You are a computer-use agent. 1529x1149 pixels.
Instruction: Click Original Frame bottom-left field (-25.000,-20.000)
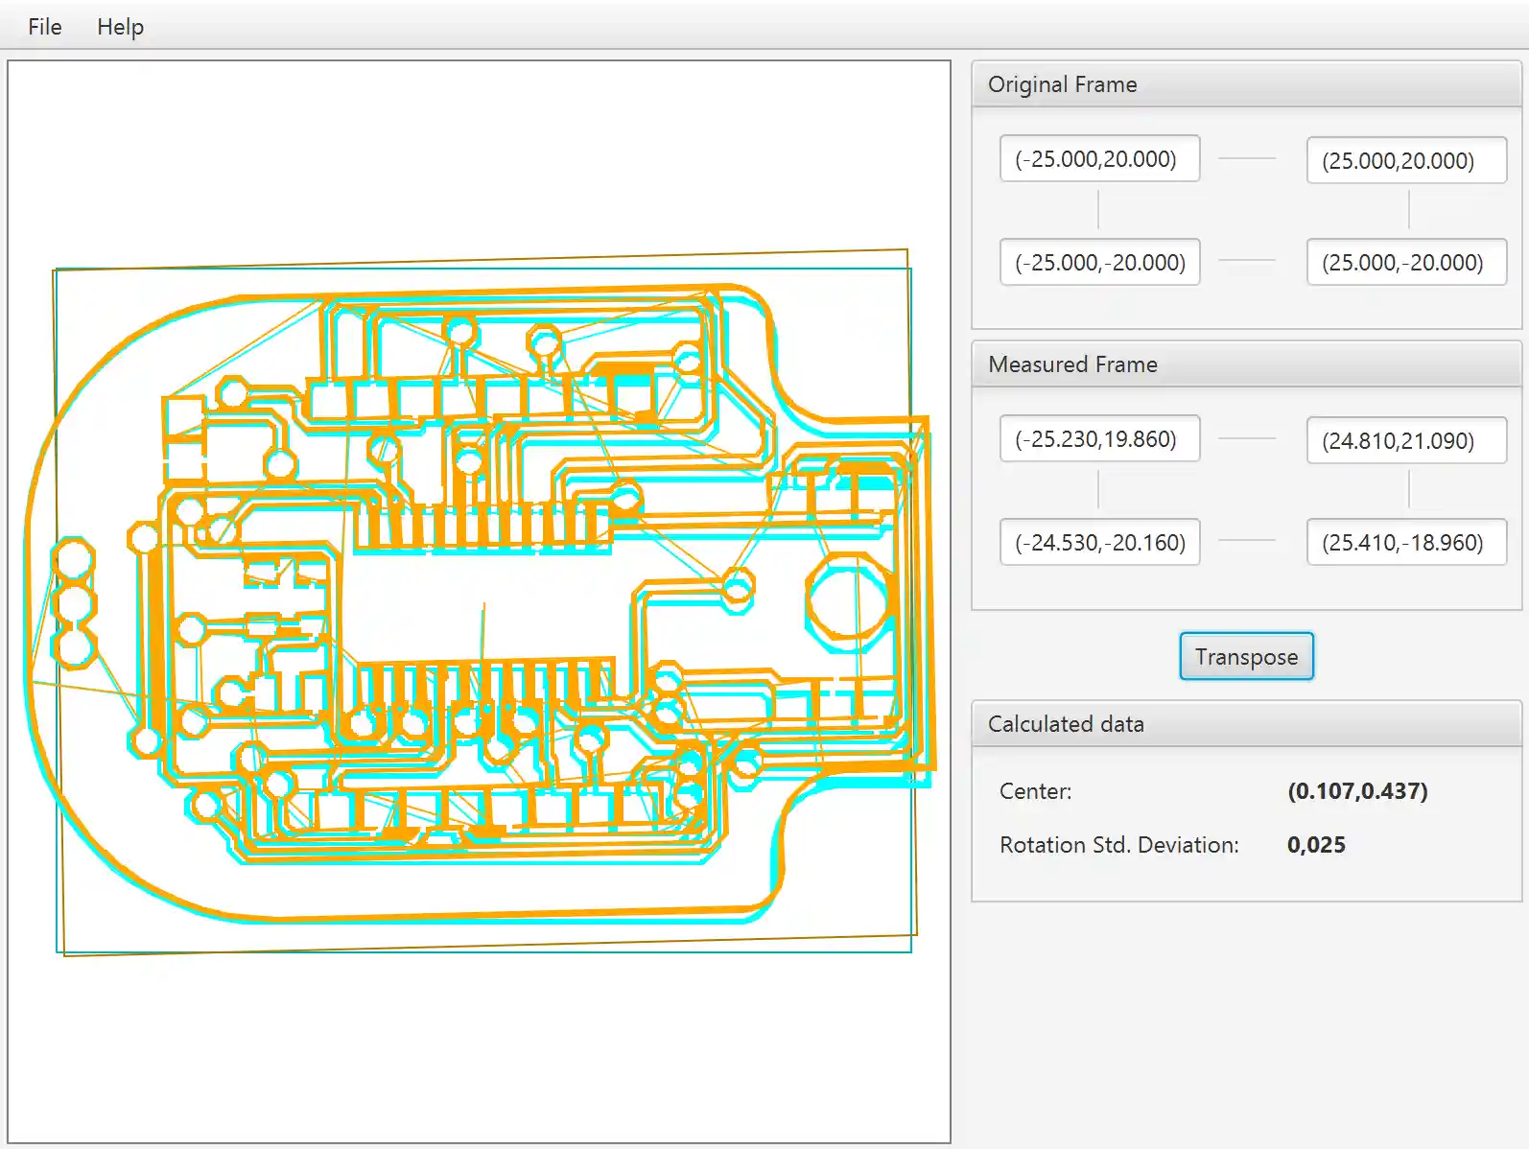(1099, 263)
